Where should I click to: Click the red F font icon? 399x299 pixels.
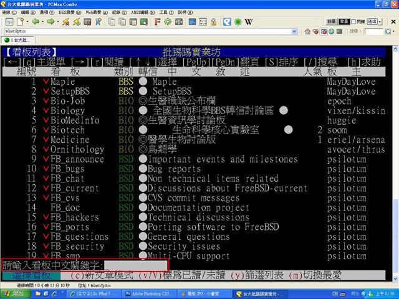pyautogui.click(x=157, y=22)
